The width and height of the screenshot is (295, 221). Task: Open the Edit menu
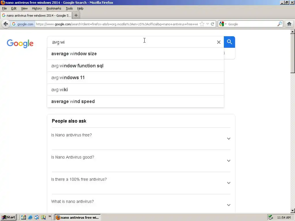coord(14,8)
